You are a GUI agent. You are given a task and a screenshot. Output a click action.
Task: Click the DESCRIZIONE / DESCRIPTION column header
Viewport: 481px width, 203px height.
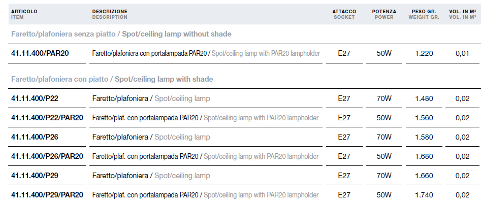tap(110, 14)
